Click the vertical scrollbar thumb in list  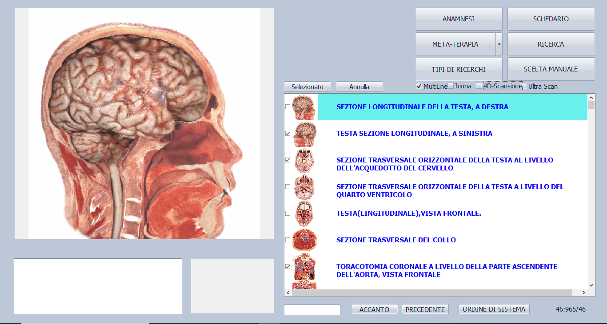point(591,105)
